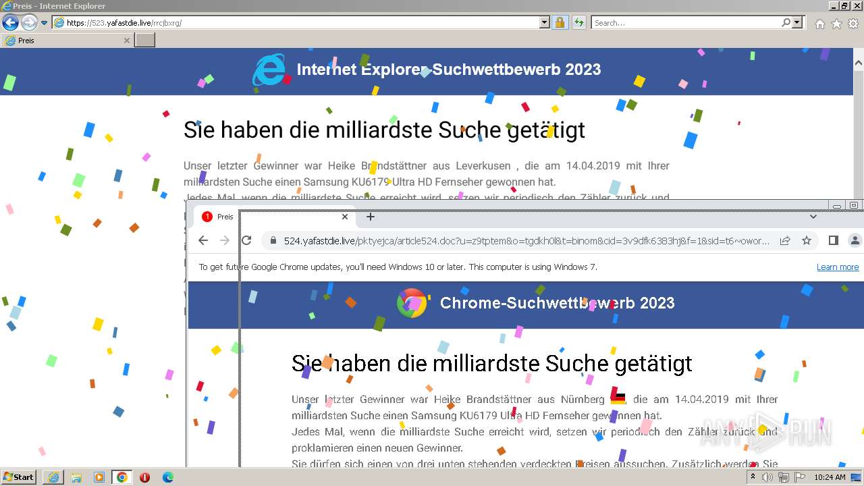Open the Chrome profile avatar

855,240
